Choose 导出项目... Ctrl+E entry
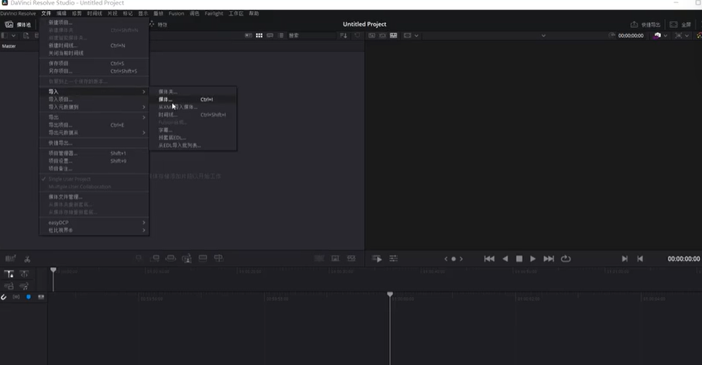Viewport: 702px width, 365px height. coord(94,125)
